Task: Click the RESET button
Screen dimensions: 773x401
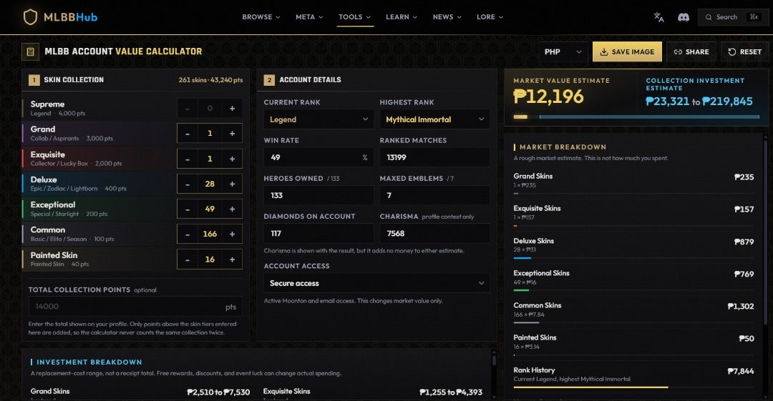Action: pos(744,51)
